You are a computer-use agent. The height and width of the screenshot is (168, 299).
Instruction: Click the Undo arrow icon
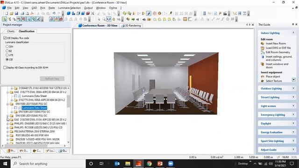[x=54, y=14]
